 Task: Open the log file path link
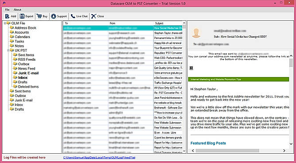(99, 157)
